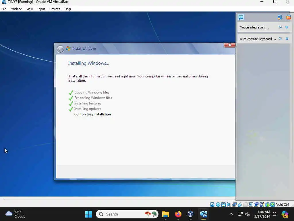Click the keyboard capture arrow status icon

point(273,205)
